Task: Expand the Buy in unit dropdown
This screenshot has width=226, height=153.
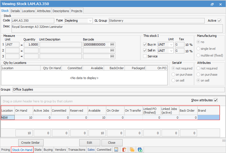Action: pos(171,44)
